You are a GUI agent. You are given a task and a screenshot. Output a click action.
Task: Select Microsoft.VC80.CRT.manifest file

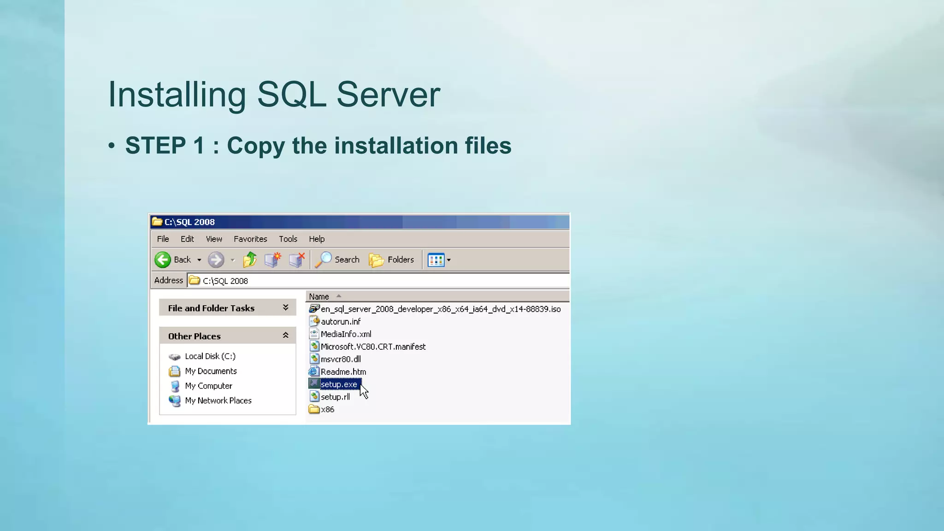[x=373, y=347]
